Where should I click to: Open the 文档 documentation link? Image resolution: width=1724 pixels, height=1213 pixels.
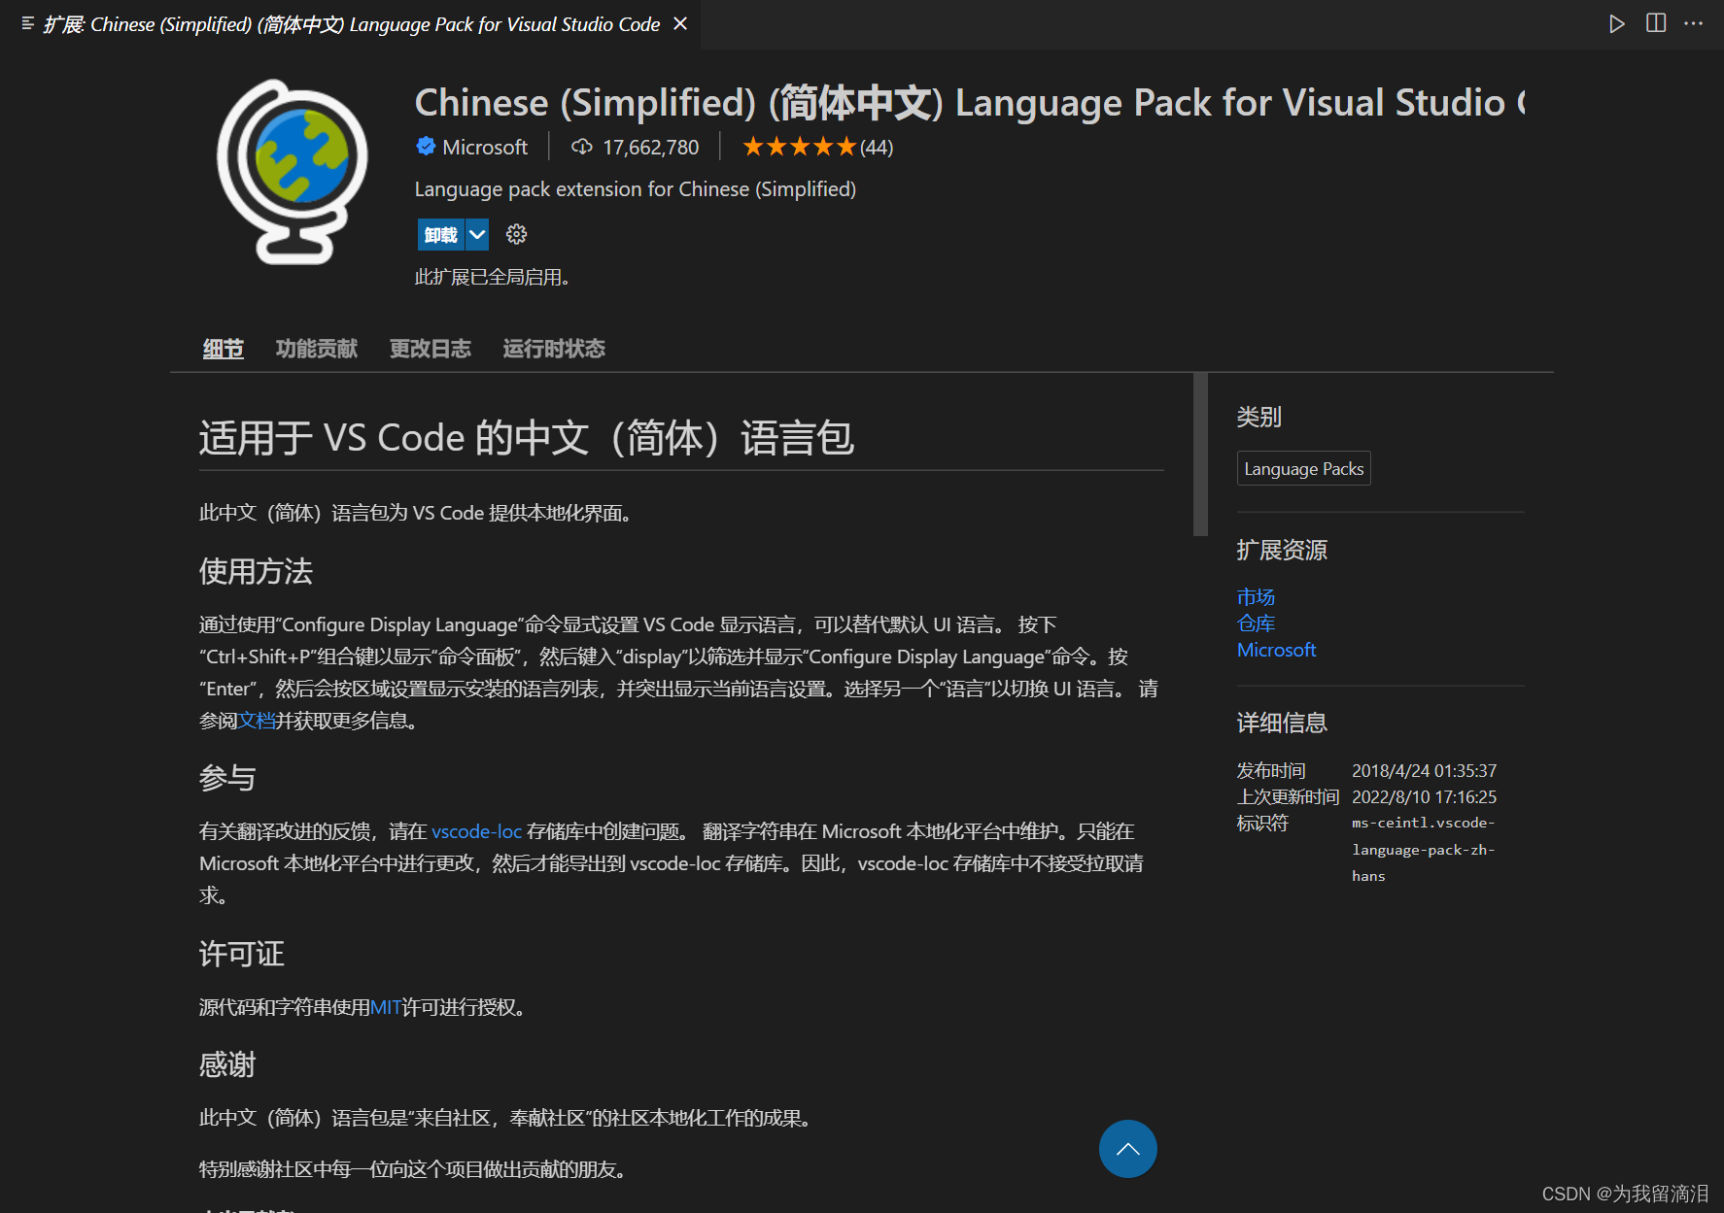pyautogui.click(x=257, y=721)
